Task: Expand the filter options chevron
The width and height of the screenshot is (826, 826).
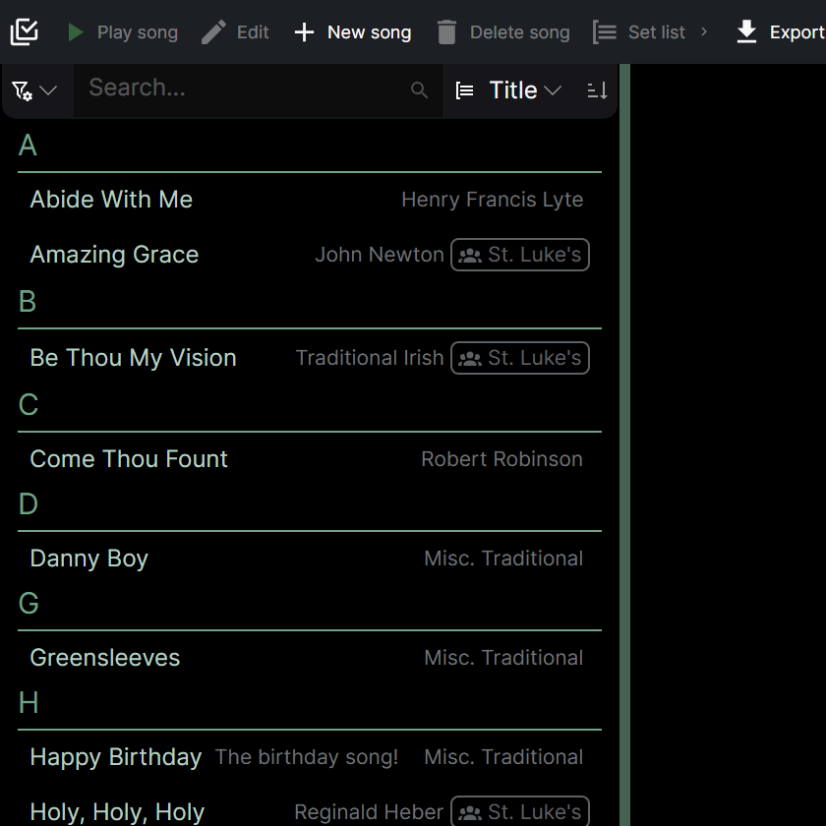Action: [48, 90]
